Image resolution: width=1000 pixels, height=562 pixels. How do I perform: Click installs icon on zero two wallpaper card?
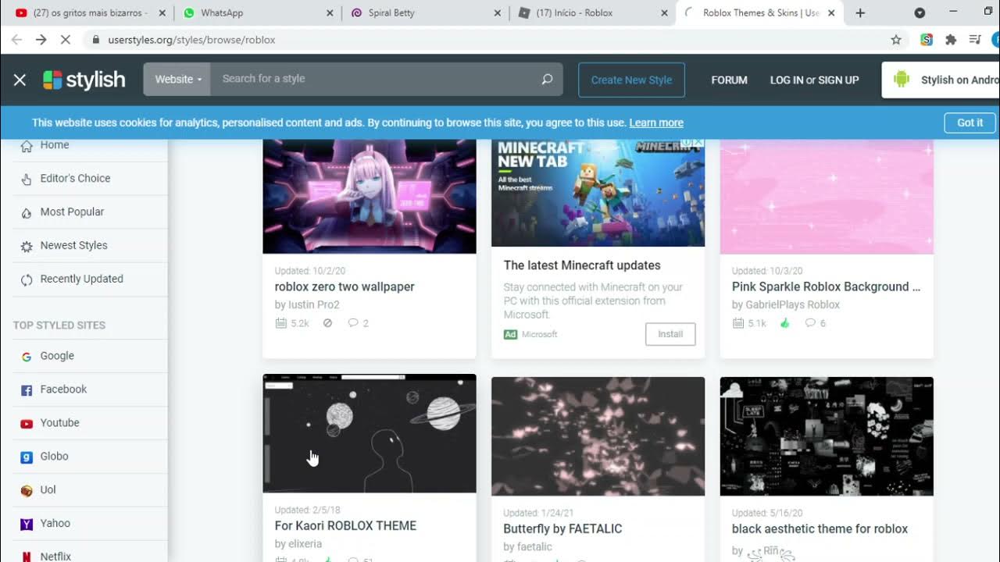(281, 323)
